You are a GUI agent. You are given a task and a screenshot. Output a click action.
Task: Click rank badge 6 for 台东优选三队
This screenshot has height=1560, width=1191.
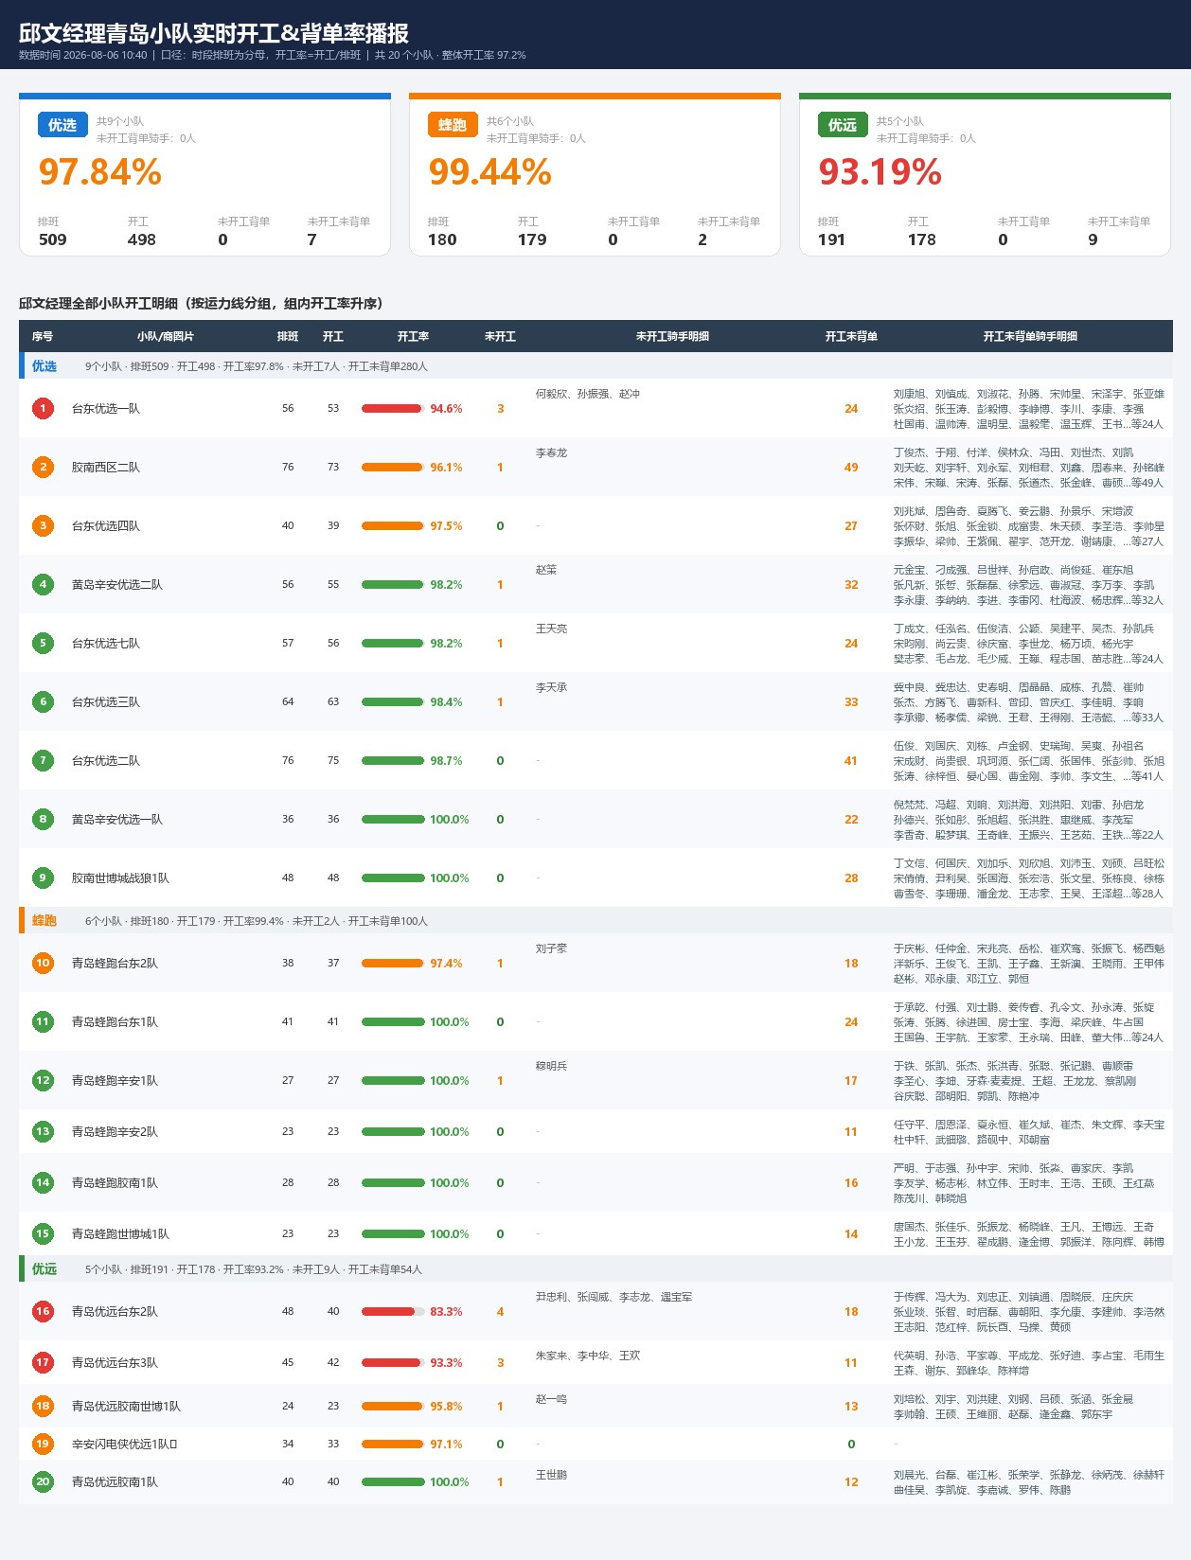pyautogui.click(x=43, y=701)
